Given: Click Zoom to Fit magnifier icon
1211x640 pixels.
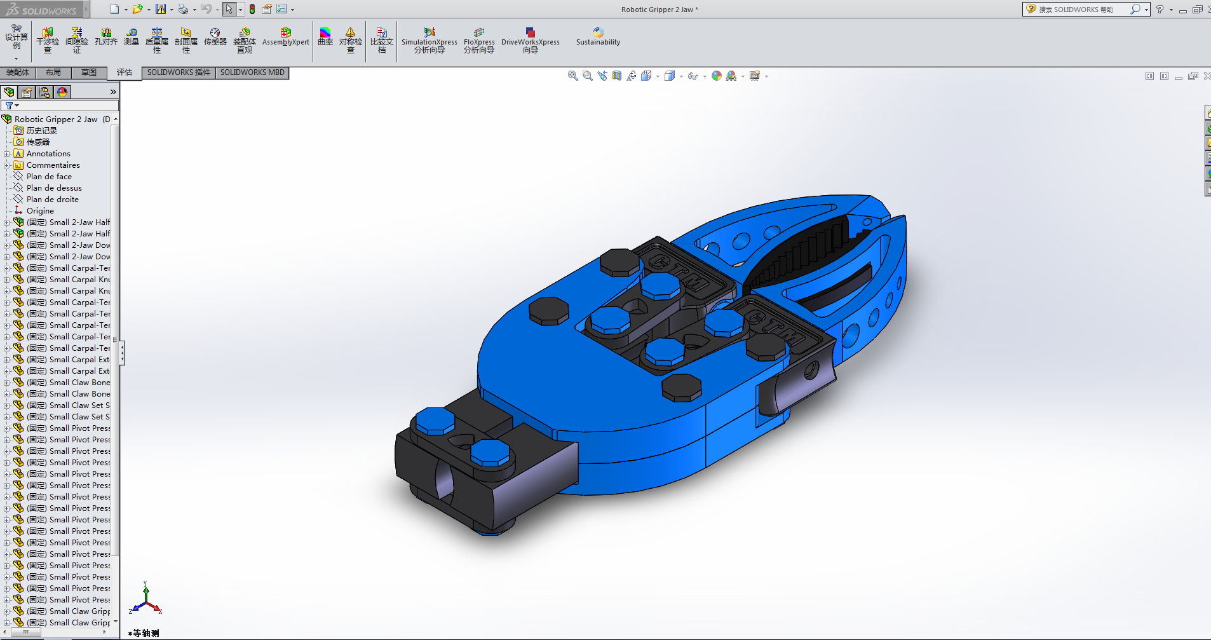Looking at the screenshot, I should coord(572,76).
